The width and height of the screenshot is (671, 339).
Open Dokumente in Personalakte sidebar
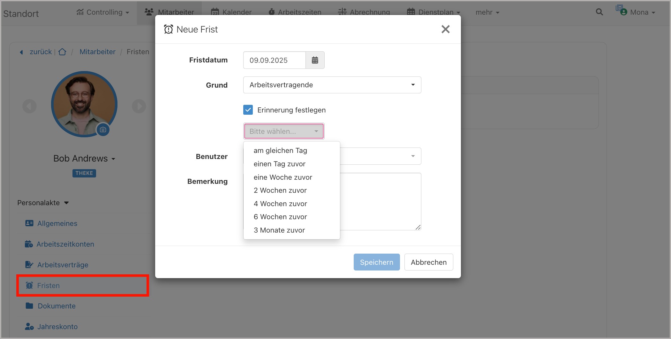pos(57,306)
